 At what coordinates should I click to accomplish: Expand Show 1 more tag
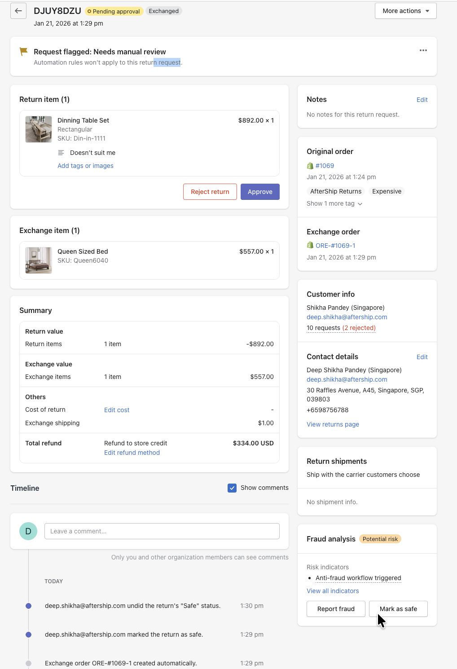[334, 203]
